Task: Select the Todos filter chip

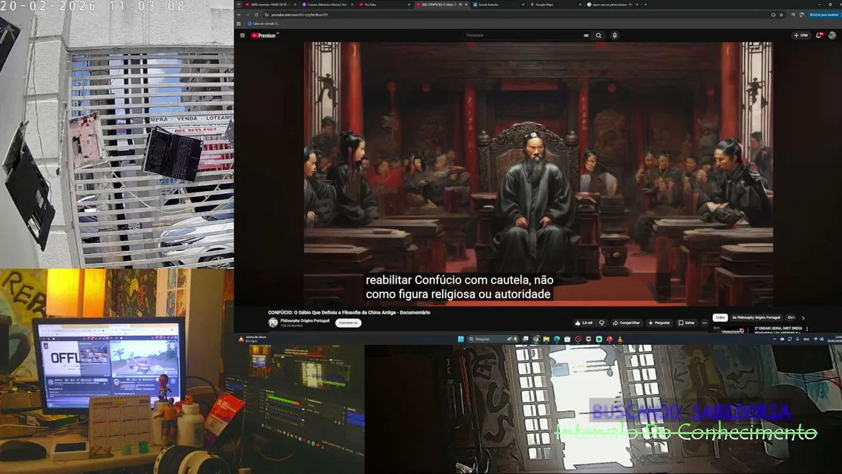Action: (x=720, y=317)
